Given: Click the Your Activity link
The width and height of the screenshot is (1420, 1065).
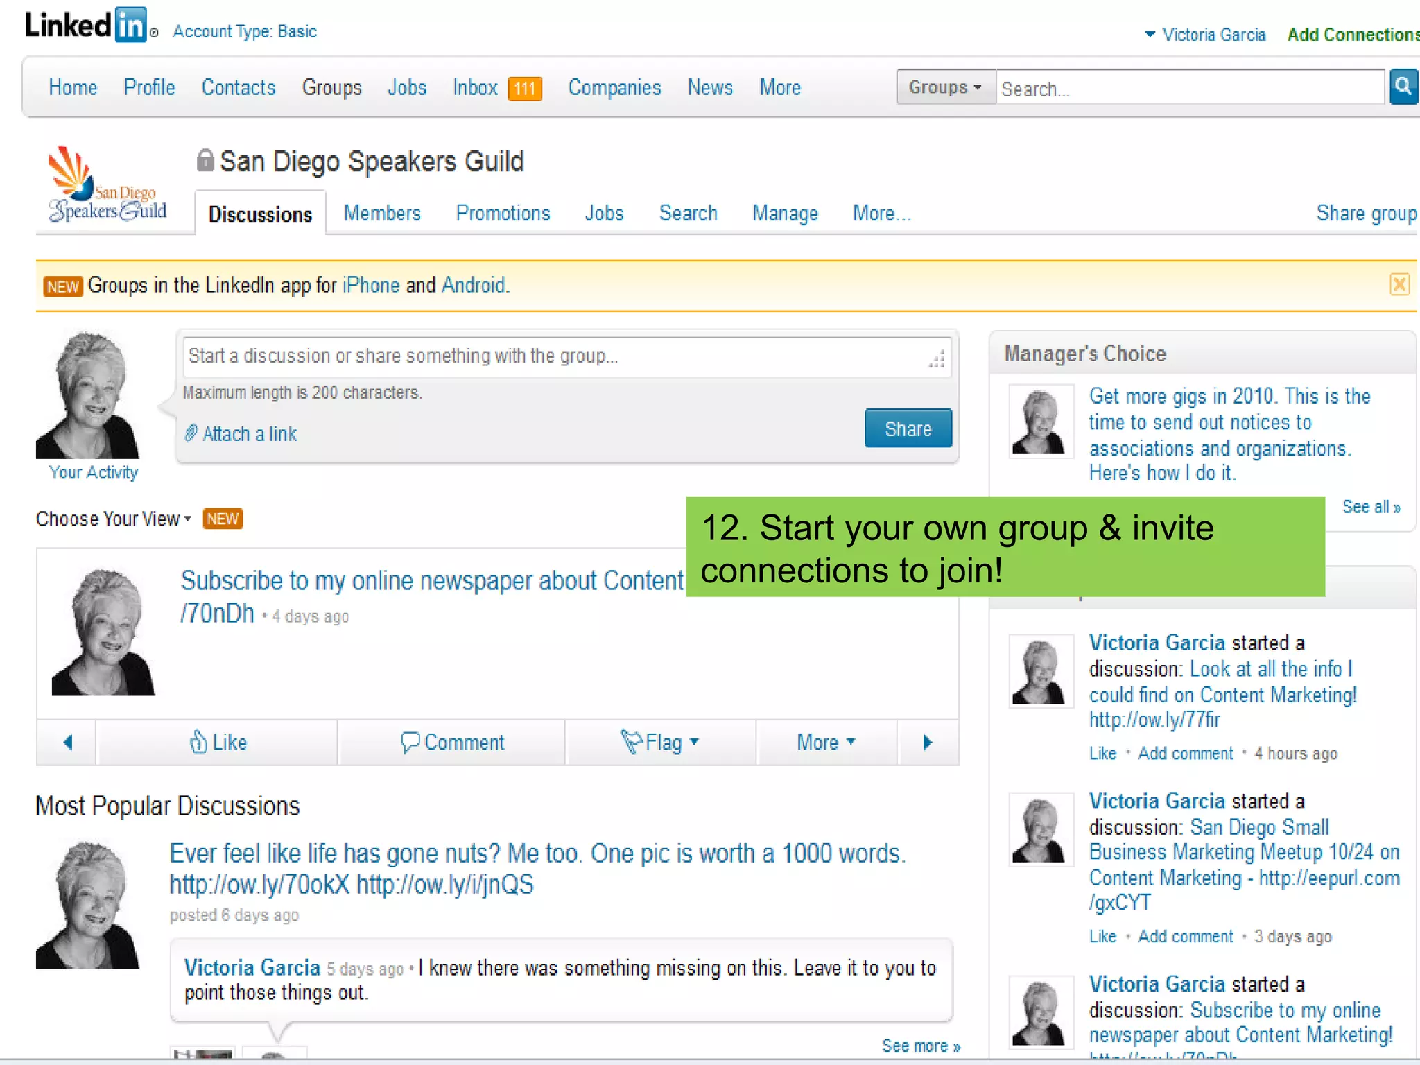Looking at the screenshot, I should click(x=94, y=472).
